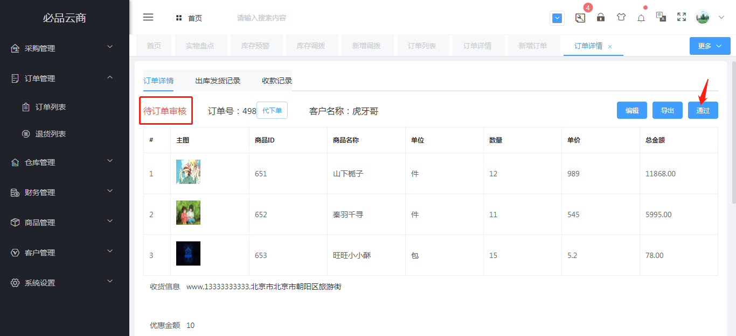This screenshot has width=736, height=336.
Task: Open the 更多 dropdown button
Action: click(710, 46)
